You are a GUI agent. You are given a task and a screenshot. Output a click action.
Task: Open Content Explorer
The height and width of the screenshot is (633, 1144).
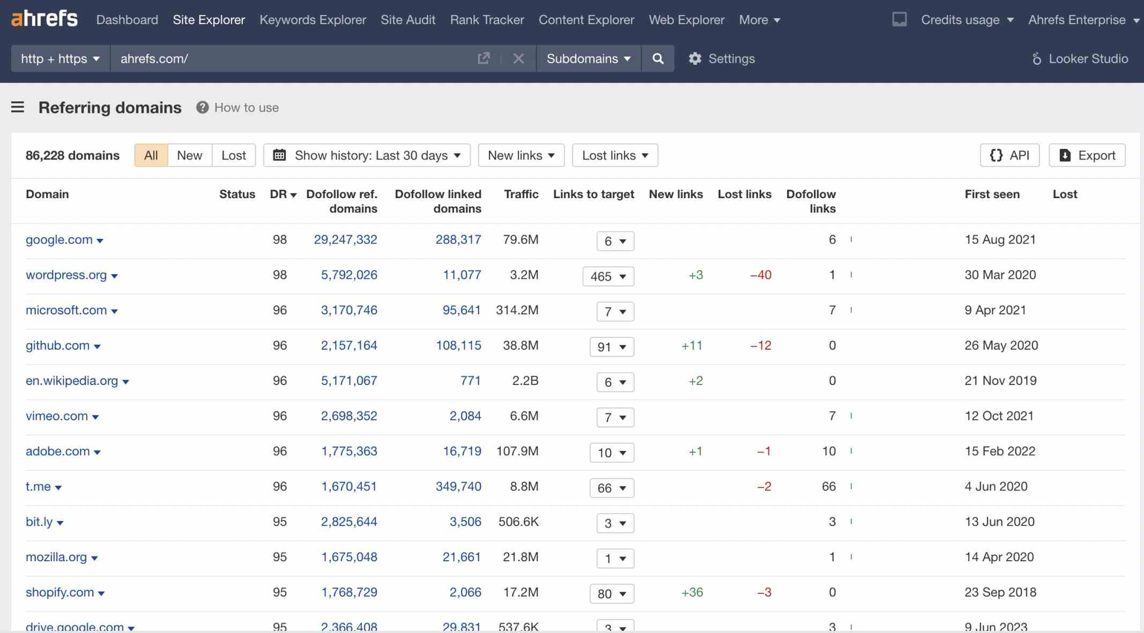[586, 20]
